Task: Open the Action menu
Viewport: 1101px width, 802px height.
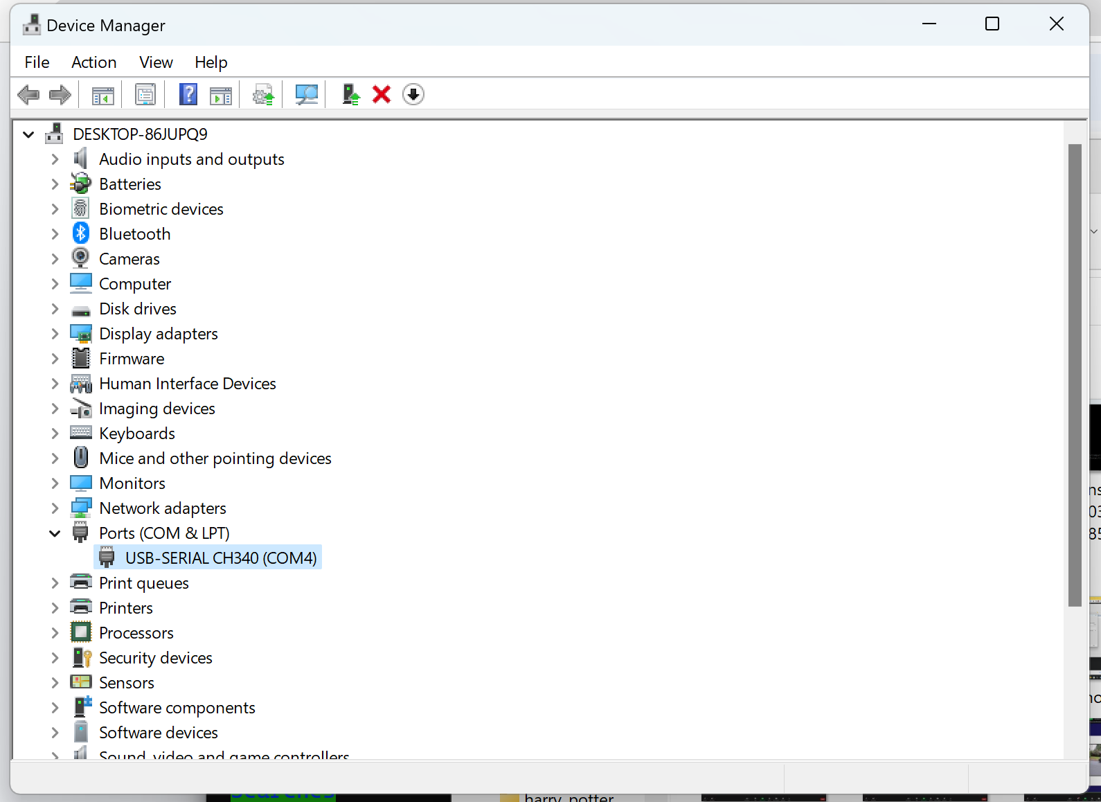Action: 93,62
